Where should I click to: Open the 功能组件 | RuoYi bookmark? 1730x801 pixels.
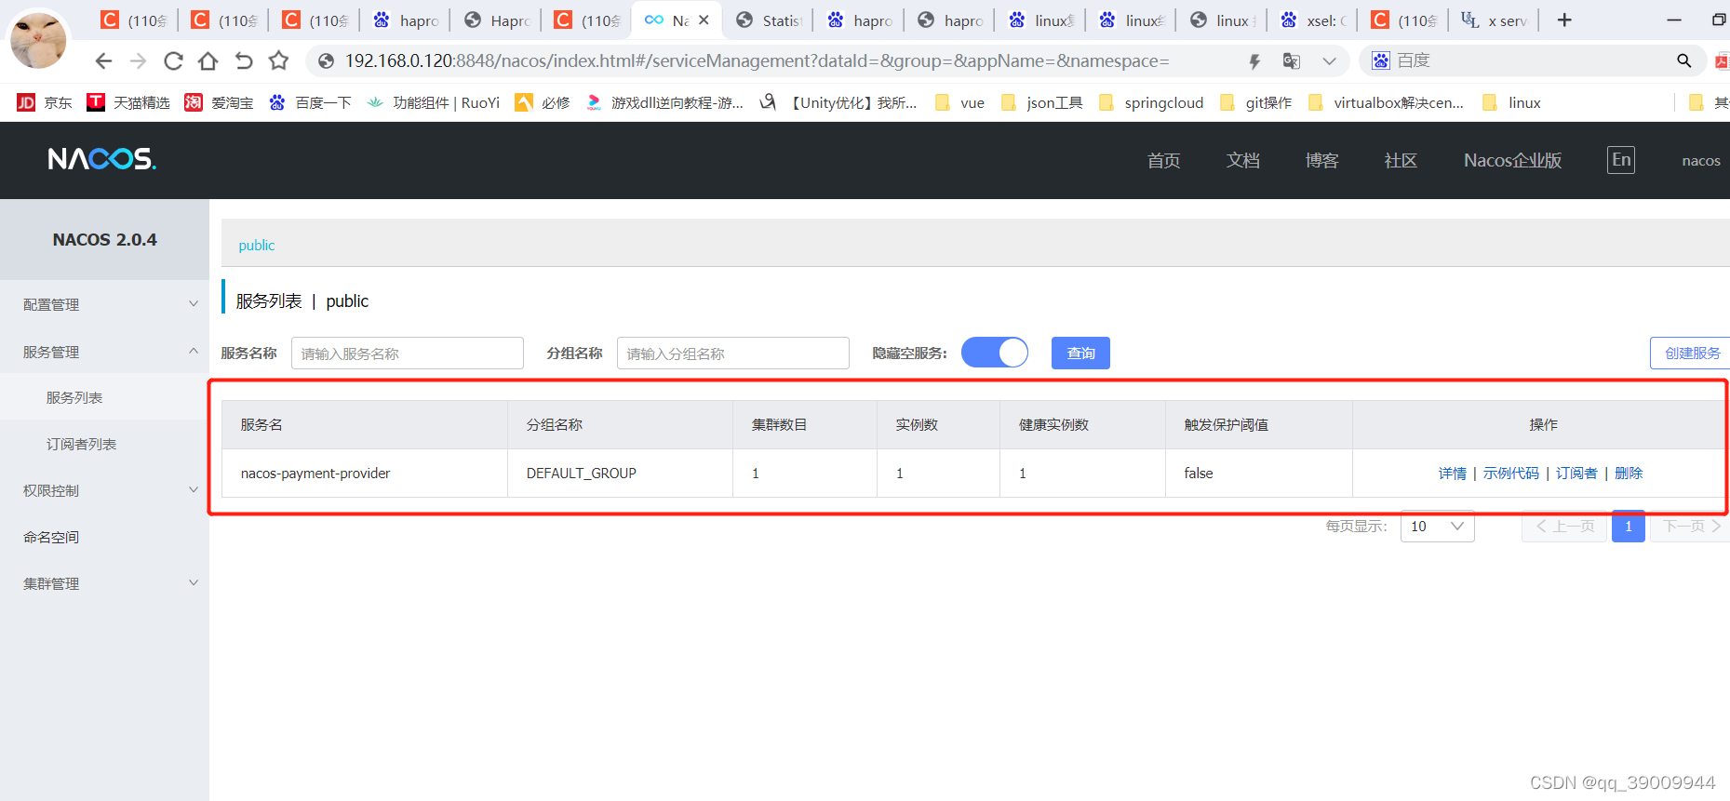click(433, 102)
